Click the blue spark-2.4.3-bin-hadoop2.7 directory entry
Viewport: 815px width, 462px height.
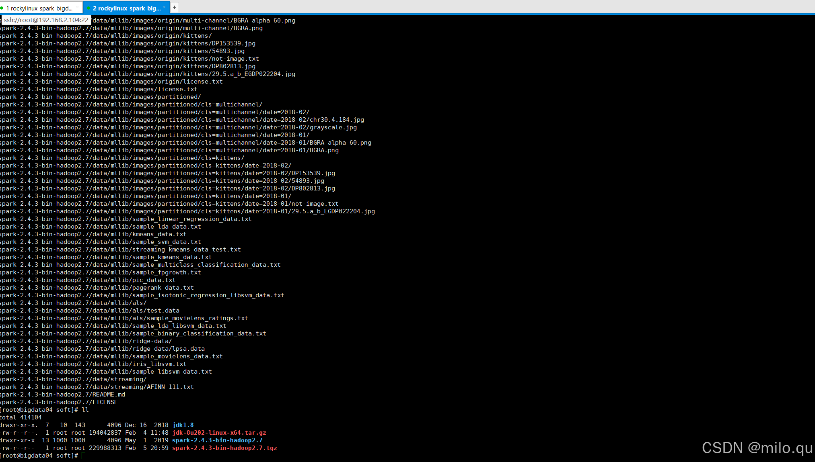pyautogui.click(x=217, y=440)
